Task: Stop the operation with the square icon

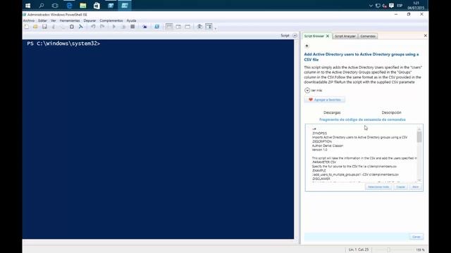Action: 132,27
